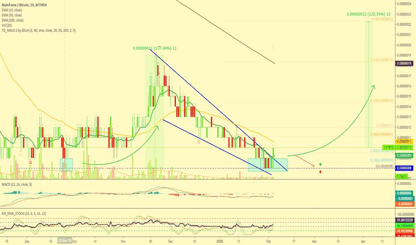The image size is (416, 245).
Task: Click the orange 41.96136946 value tag
Action: click(x=405, y=231)
